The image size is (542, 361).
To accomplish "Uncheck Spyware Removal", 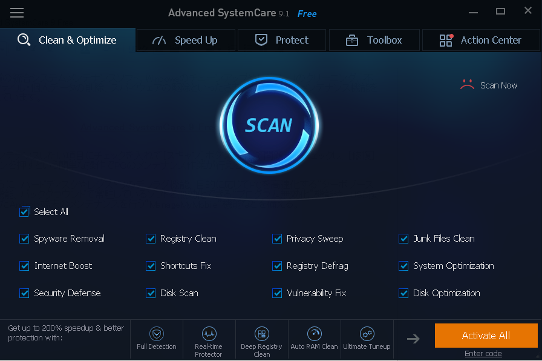I will [x=24, y=239].
